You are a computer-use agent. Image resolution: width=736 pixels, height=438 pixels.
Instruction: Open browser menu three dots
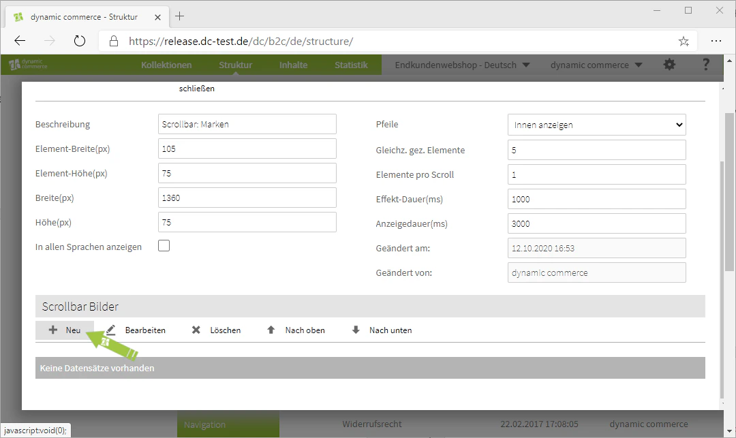pyautogui.click(x=716, y=42)
